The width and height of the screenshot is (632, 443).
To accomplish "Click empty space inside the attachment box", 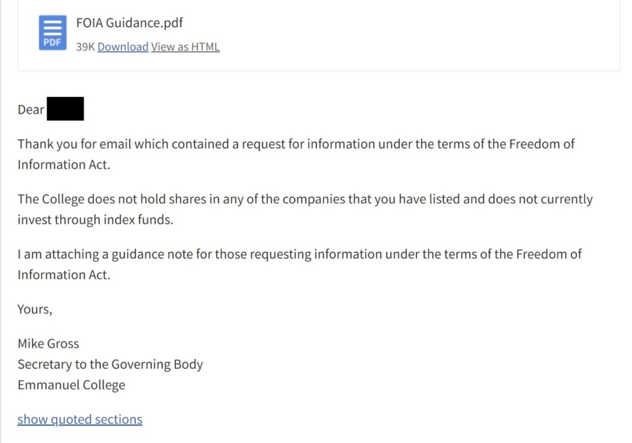I will (x=432, y=37).
